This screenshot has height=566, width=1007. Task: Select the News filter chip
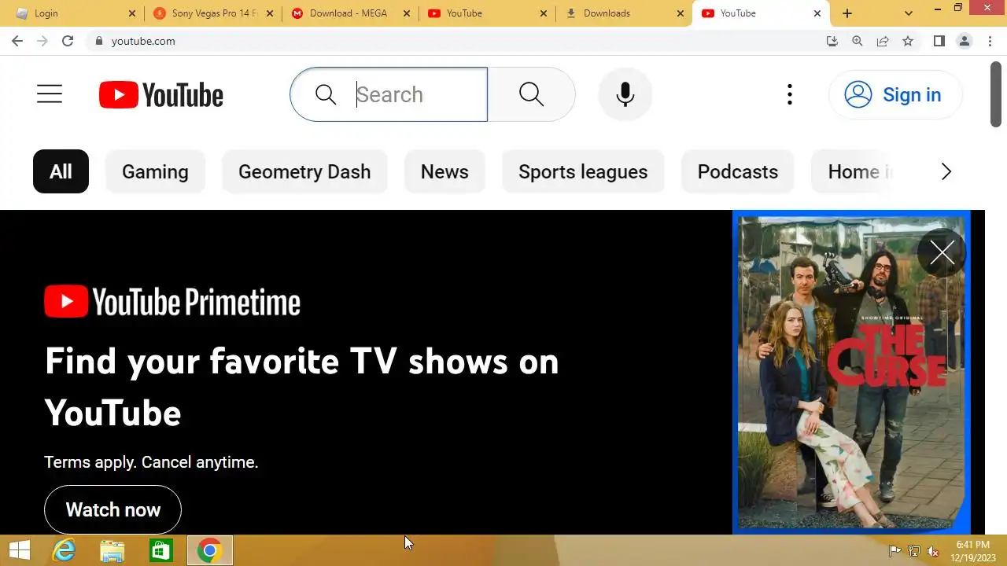pyautogui.click(x=444, y=171)
